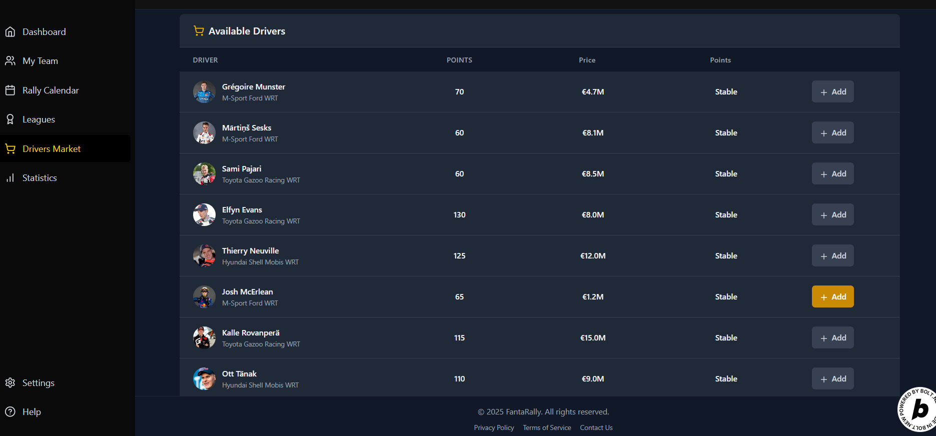
Task: Click the €1.2M price value
Action: click(593, 297)
